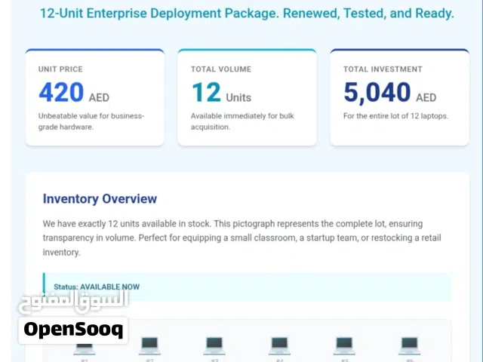483x362 pixels.
Task: Click the laptop icon labeled #2
Action: click(x=149, y=345)
